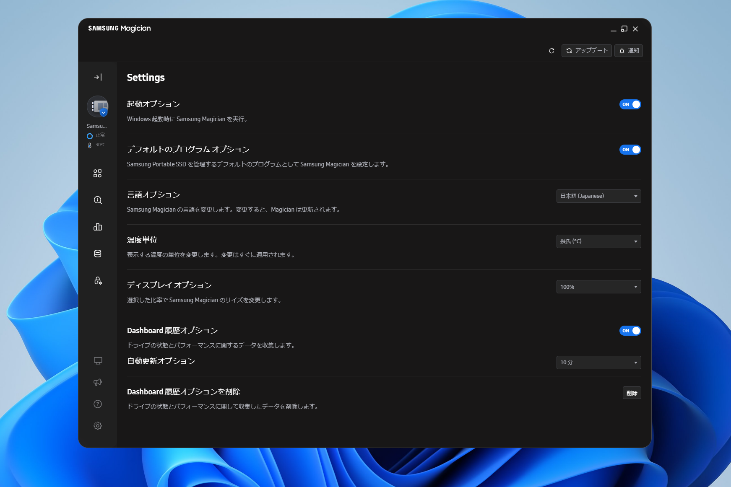This screenshot has width=731, height=487.
Task: Open the 通知 notifications button
Action: point(628,51)
